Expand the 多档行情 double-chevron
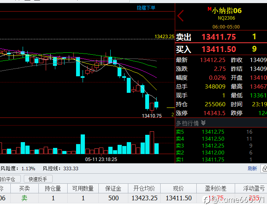Viewport: 267px width, 213px height. tap(203, 123)
